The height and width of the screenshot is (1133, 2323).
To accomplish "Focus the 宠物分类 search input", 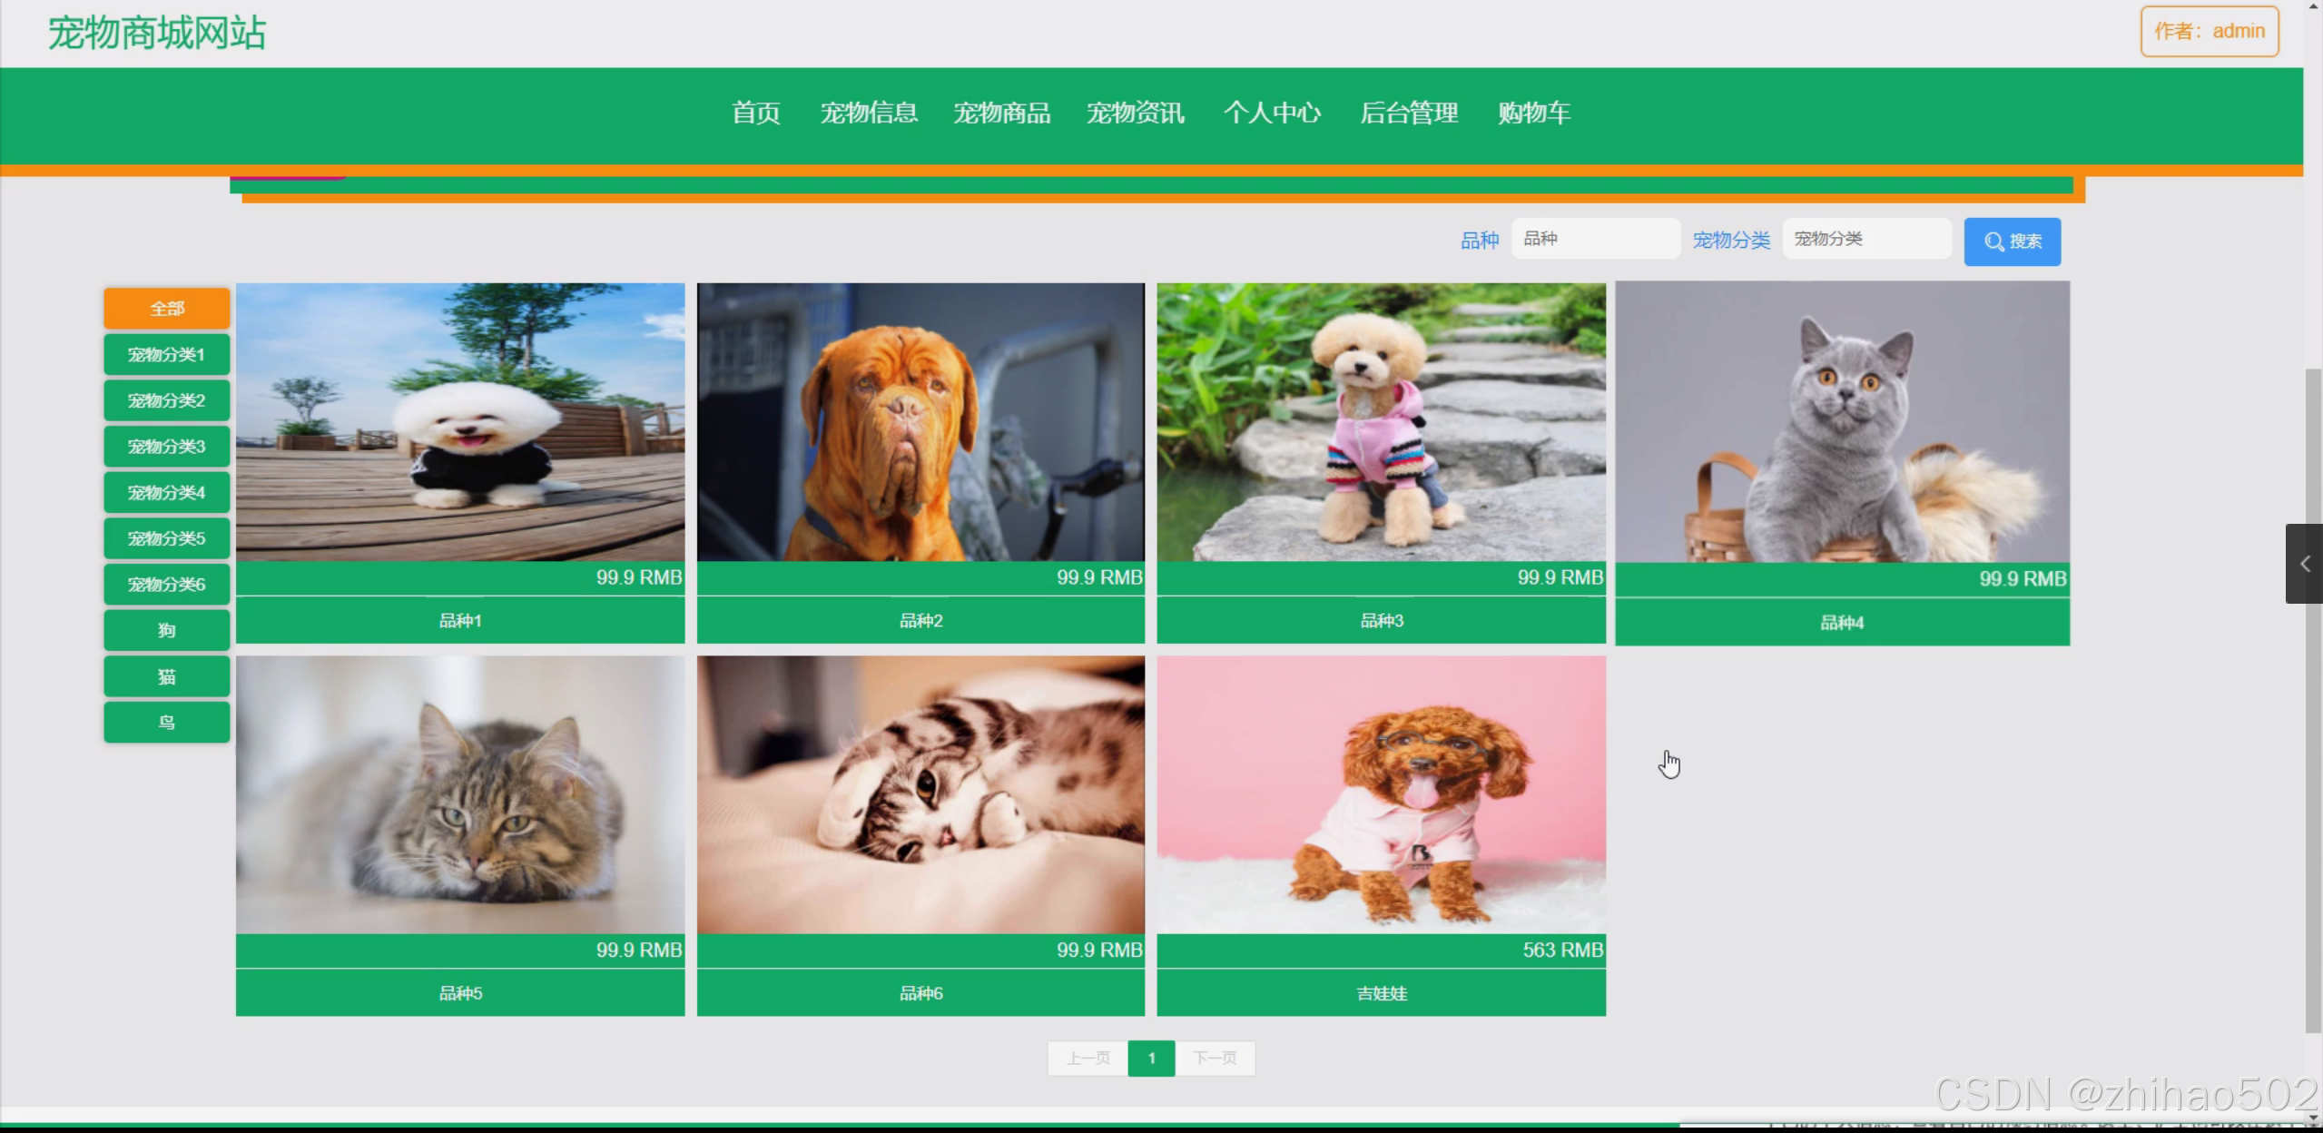I will [x=1865, y=239].
